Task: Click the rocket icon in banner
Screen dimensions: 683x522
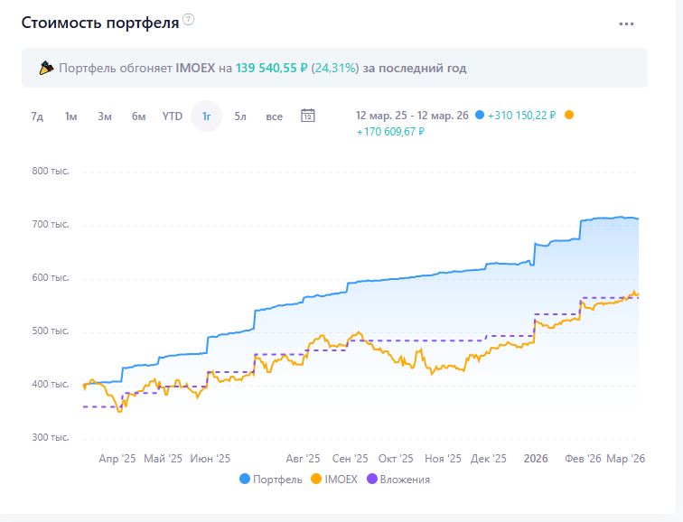Action: 47,68
